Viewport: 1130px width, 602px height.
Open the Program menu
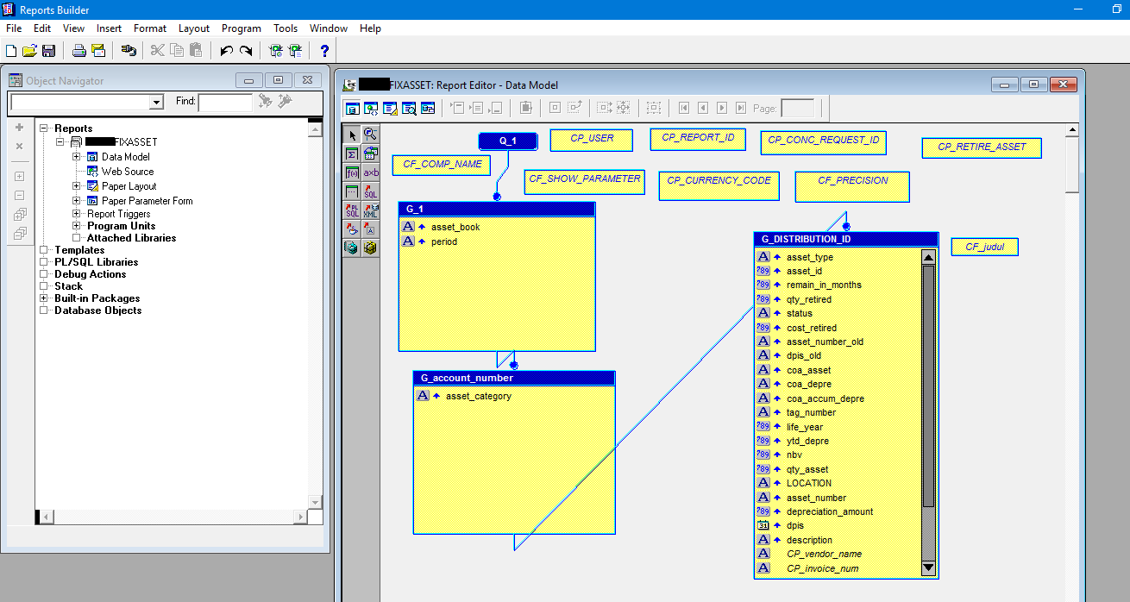[x=241, y=28]
